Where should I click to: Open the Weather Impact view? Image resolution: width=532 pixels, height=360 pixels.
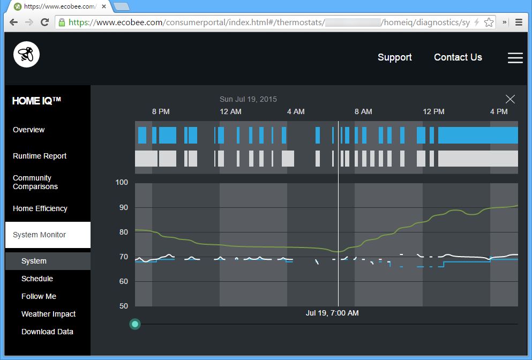(x=48, y=314)
